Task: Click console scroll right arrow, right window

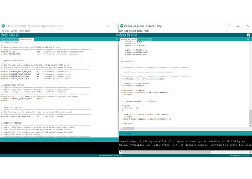Action: pyautogui.click(x=250, y=152)
